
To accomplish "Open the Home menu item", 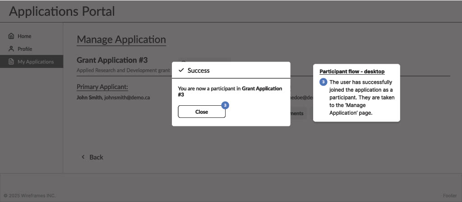I will point(24,36).
